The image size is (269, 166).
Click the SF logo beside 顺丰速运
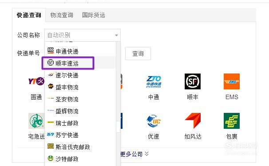point(51,62)
